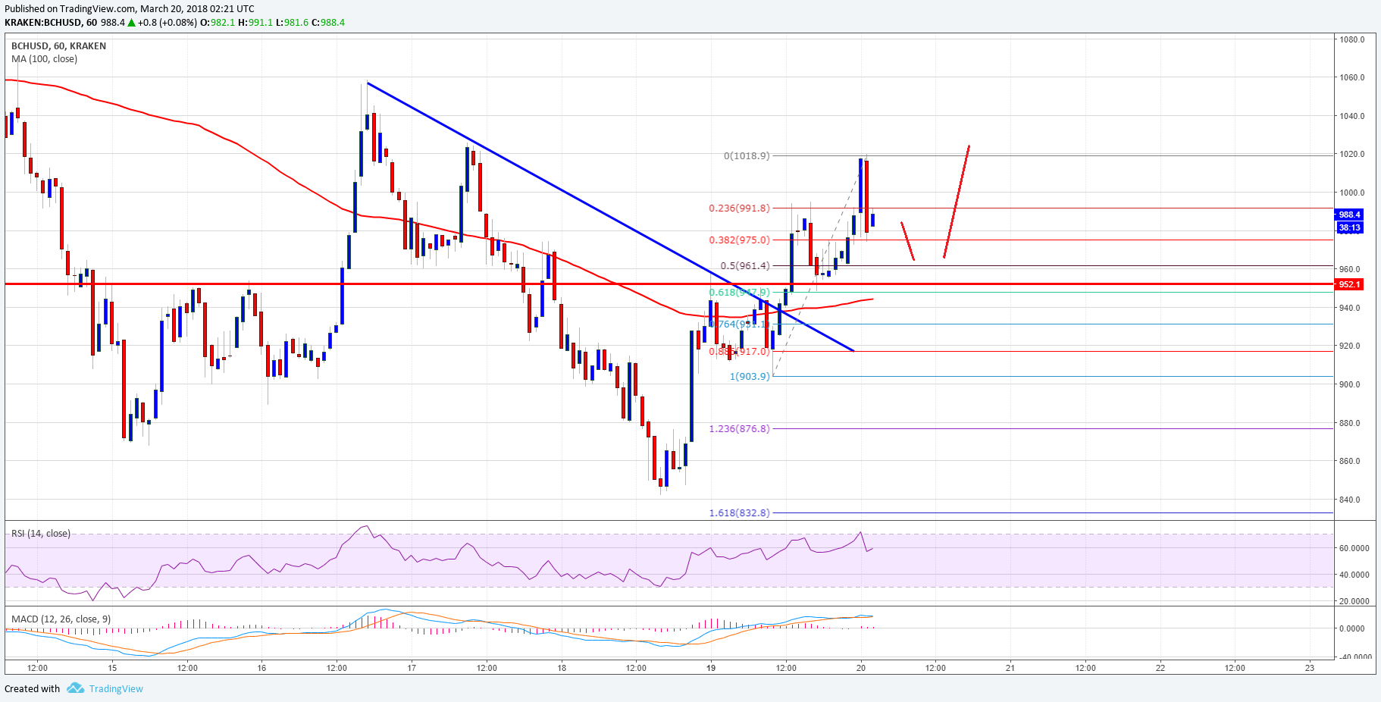
Task: Click the TradingView cloud logo icon
Action: 74,688
